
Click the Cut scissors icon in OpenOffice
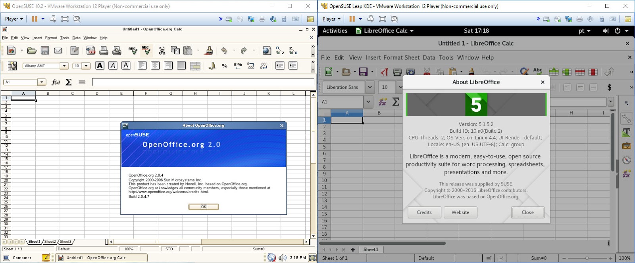pos(162,51)
